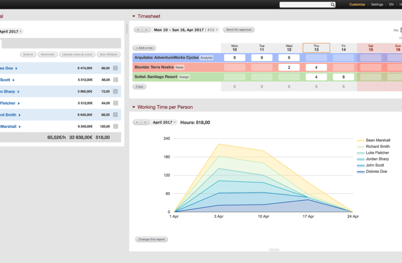The width and height of the screenshot is (402, 263).
Task: Click the magnifier icon in the search box
Action: click(333, 4)
